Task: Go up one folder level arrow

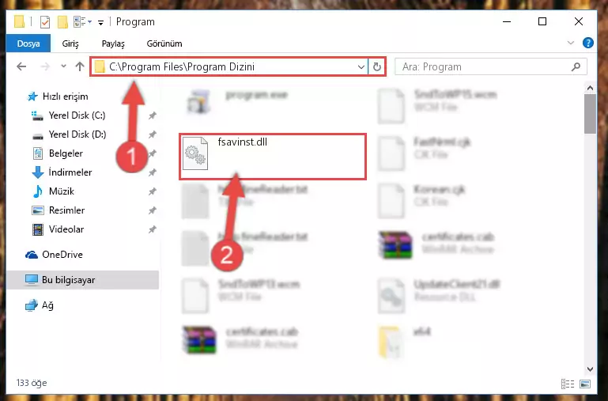Action: pyautogui.click(x=80, y=66)
